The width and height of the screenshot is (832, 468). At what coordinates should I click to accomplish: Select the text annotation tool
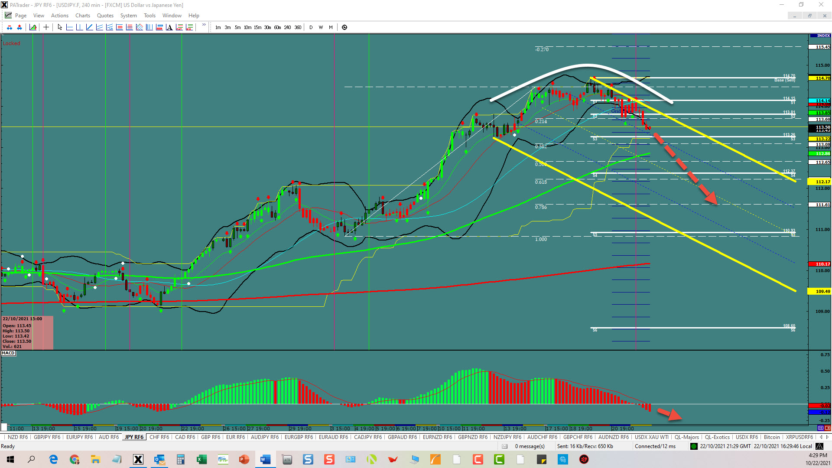(169, 27)
